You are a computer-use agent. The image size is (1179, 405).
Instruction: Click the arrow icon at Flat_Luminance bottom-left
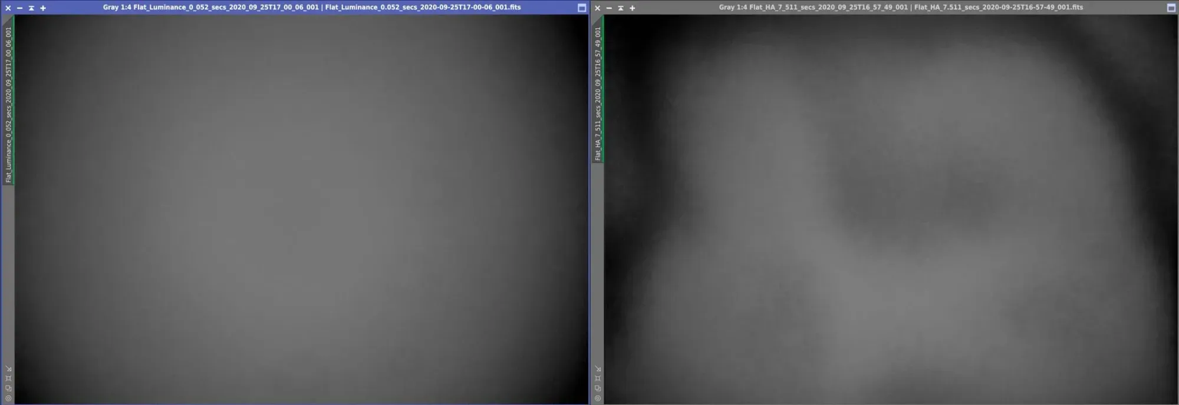[8, 369]
